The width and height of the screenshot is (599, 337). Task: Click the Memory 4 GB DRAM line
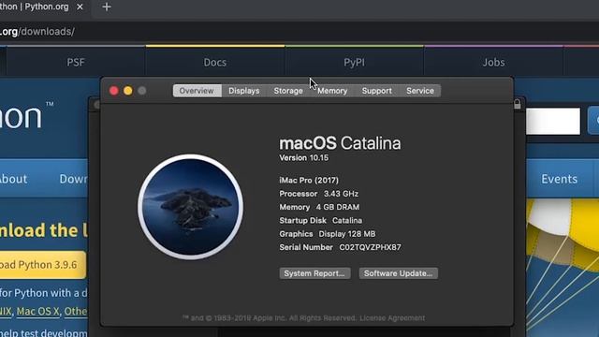(319, 207)
